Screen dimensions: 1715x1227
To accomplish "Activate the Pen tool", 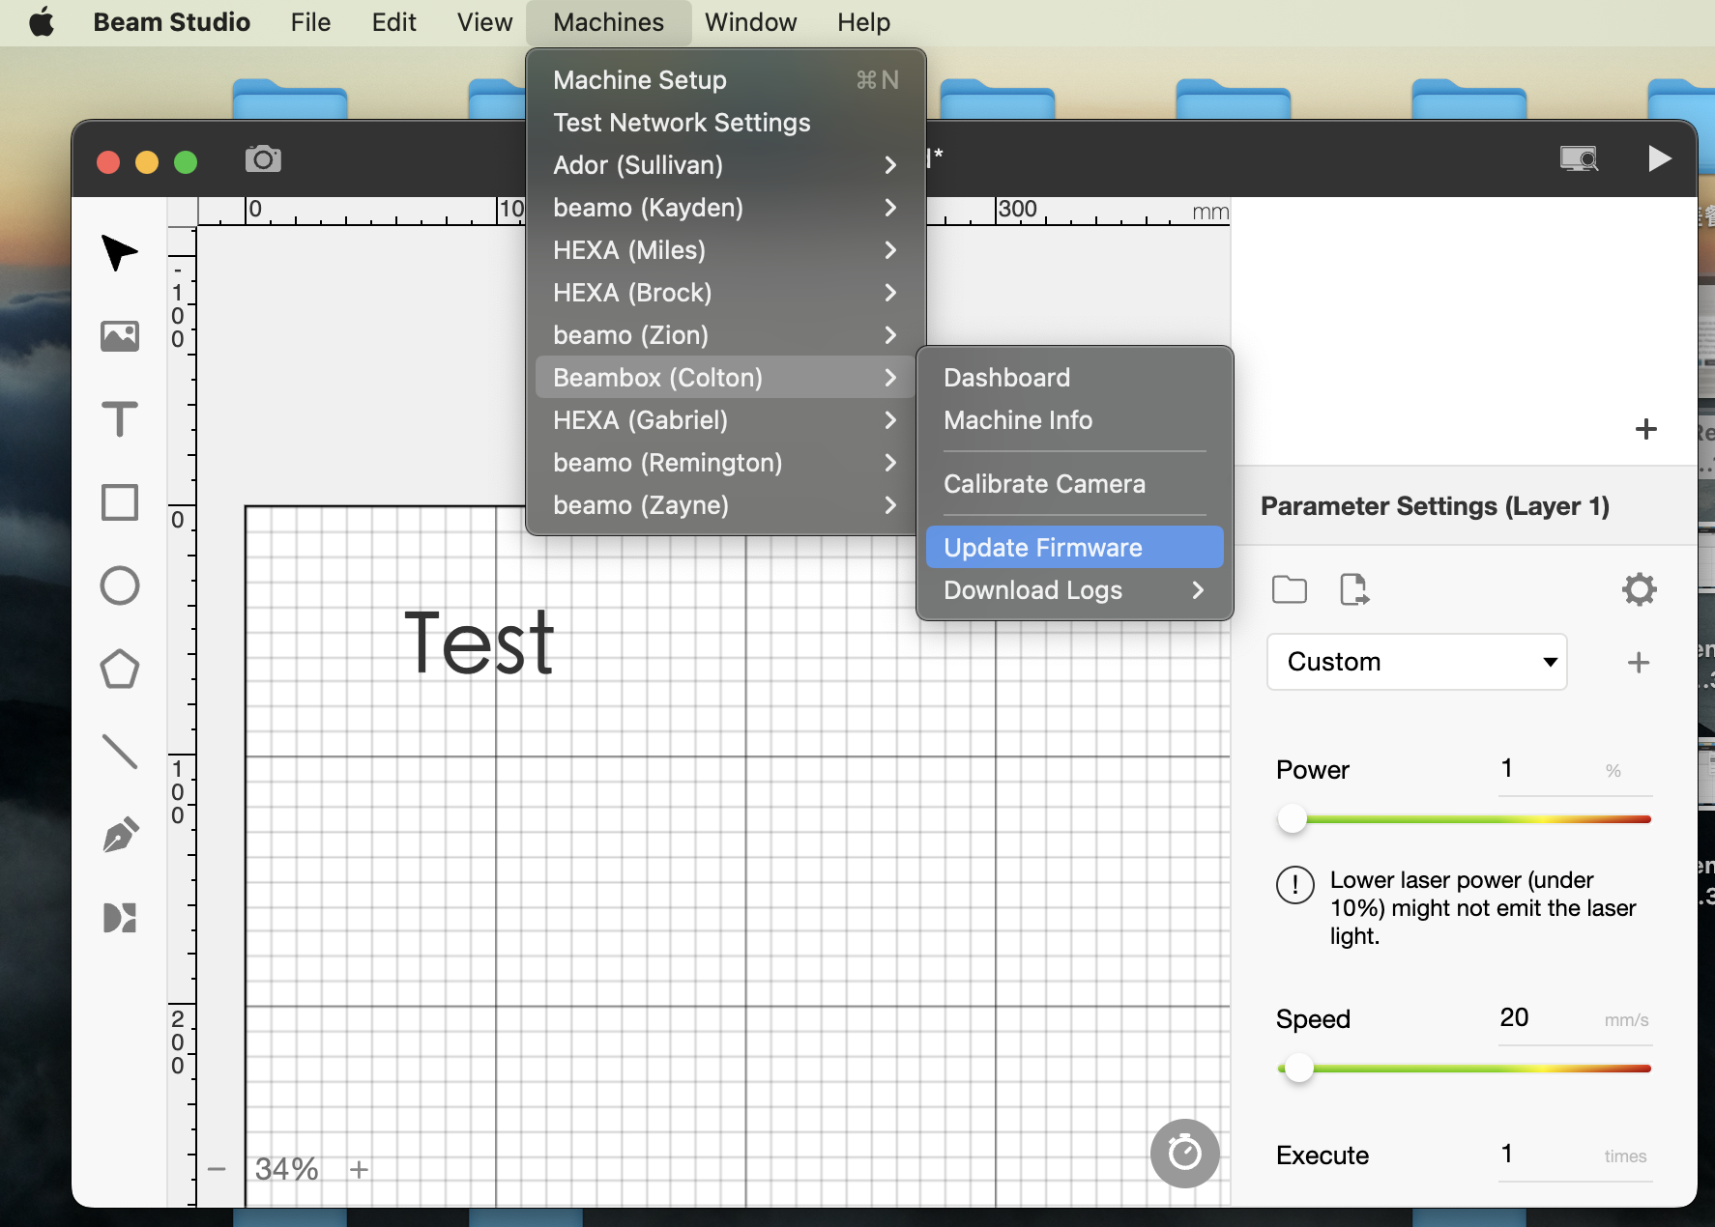I will click(119, 835).
